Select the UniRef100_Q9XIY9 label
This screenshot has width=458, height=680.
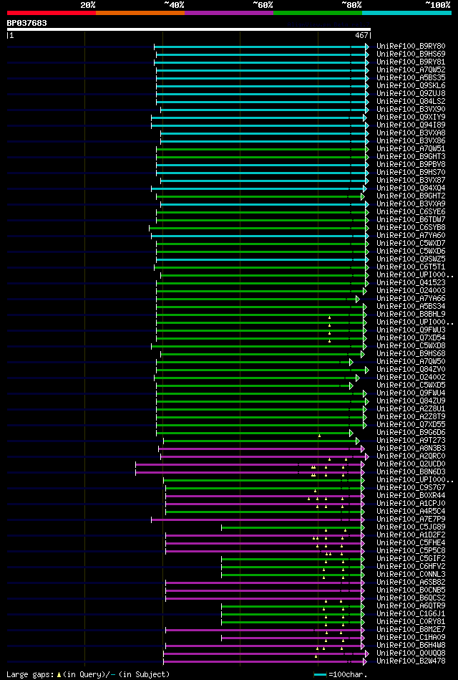(411, 117)
